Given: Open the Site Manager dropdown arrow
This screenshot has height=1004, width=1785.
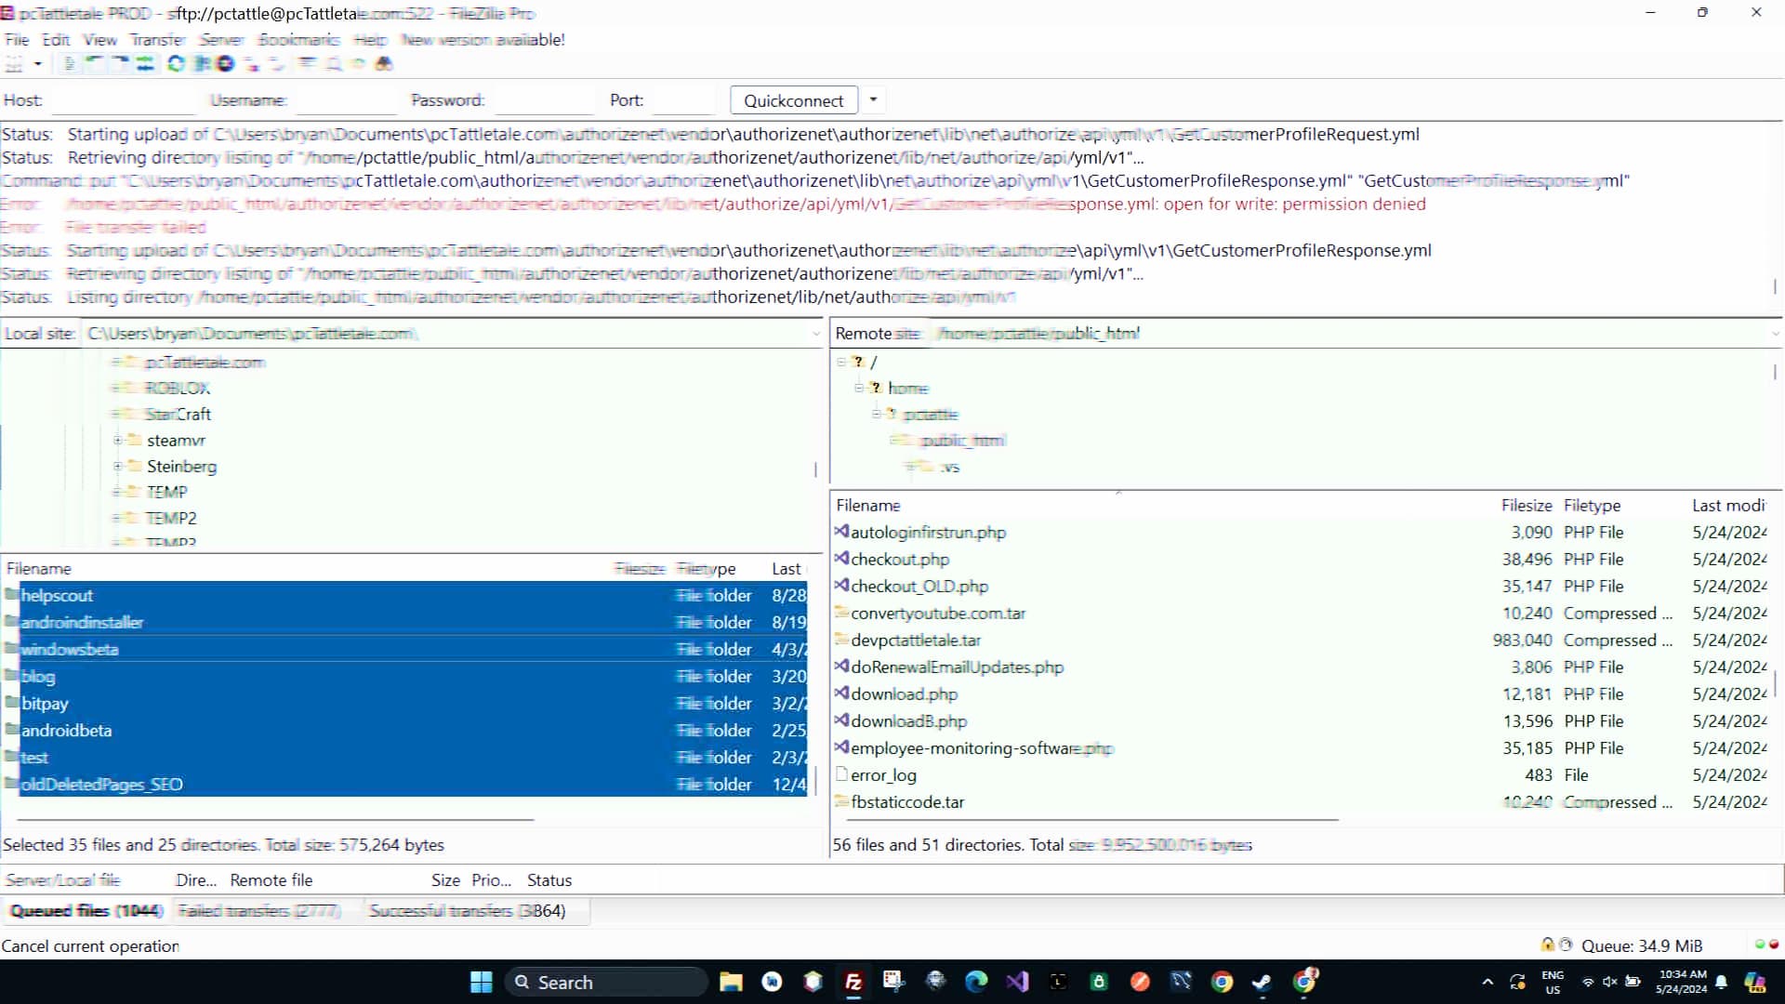Looking at the screenshot, I should tap(38, 64).
